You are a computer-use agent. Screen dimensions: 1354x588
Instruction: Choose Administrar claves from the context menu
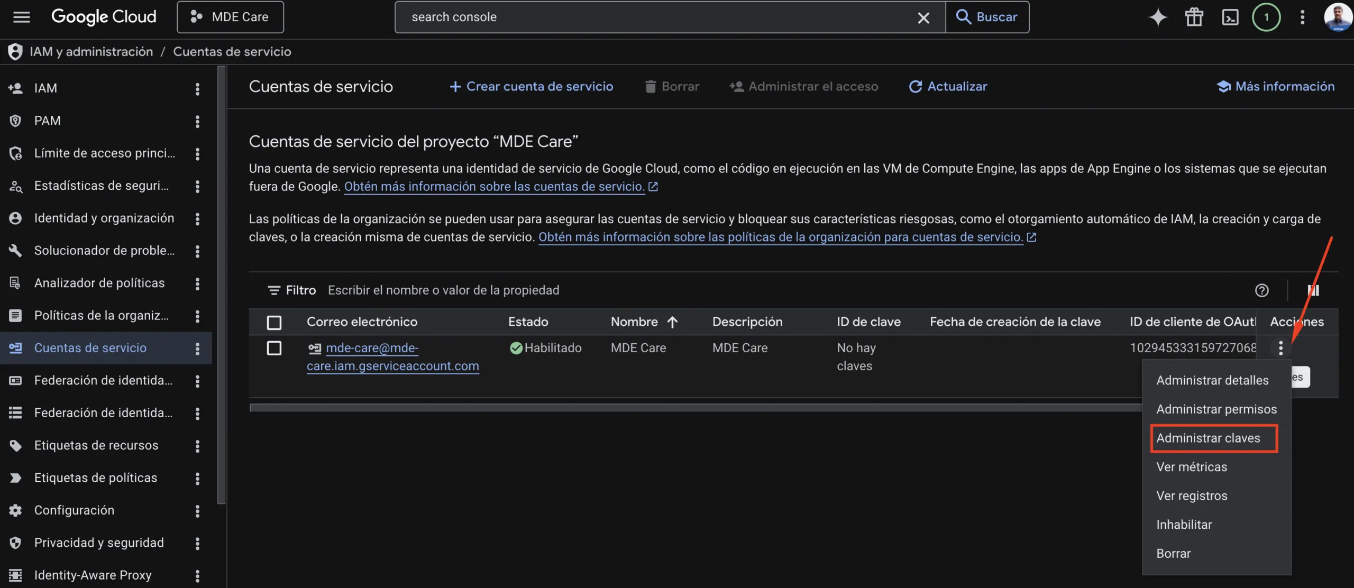tap(1208, 438)
